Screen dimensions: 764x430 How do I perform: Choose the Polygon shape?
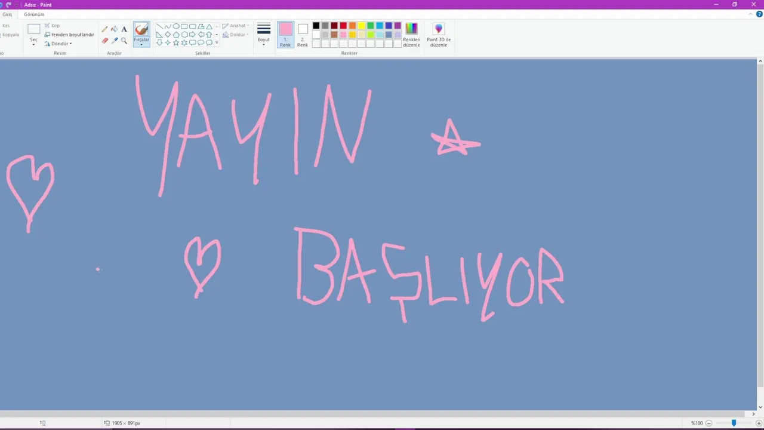tap(201, 26)
